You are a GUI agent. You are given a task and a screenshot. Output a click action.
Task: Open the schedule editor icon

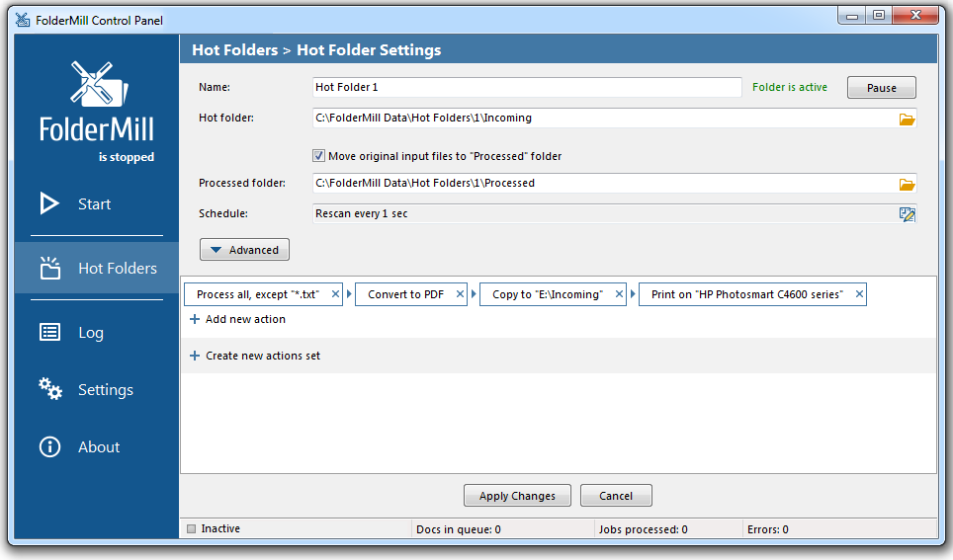[907, 213]
